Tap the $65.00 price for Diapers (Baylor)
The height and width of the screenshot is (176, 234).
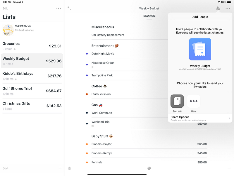pyautogui.click(x=202, y=144)
